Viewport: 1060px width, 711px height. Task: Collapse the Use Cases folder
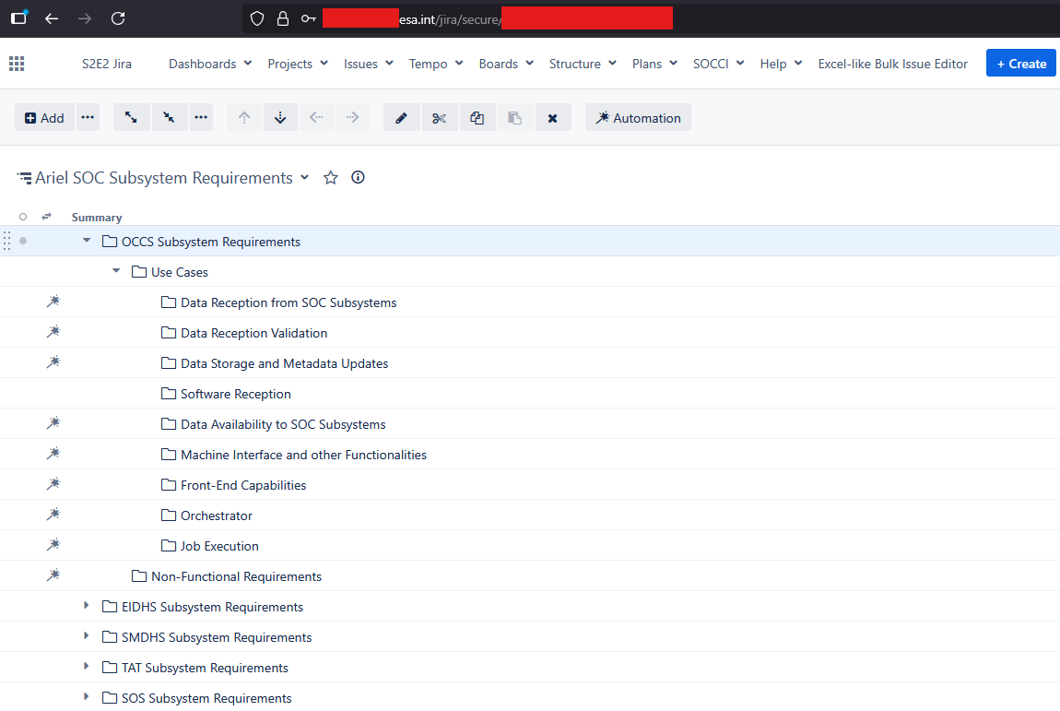click(116, 271)
